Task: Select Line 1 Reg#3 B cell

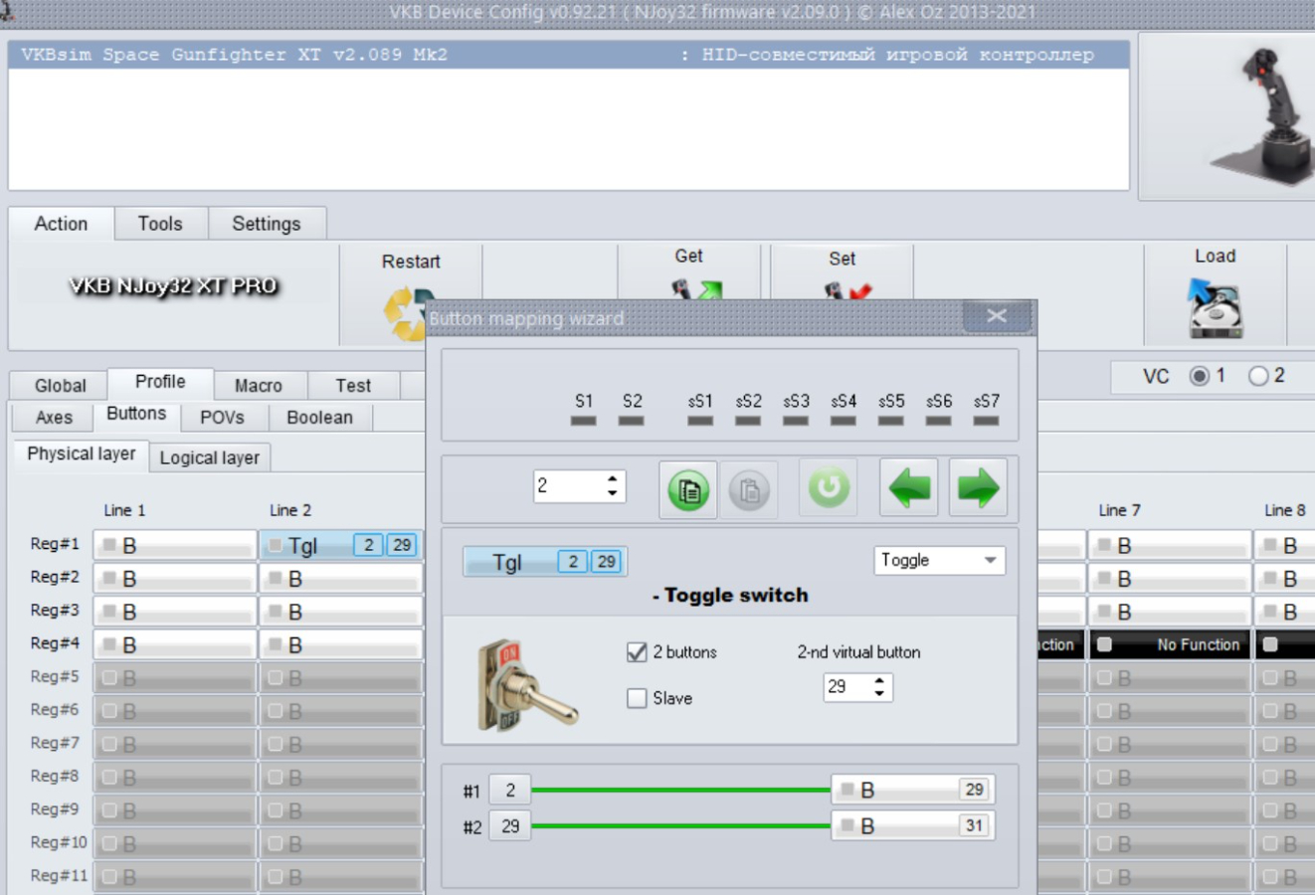Action: pos(175,612)
